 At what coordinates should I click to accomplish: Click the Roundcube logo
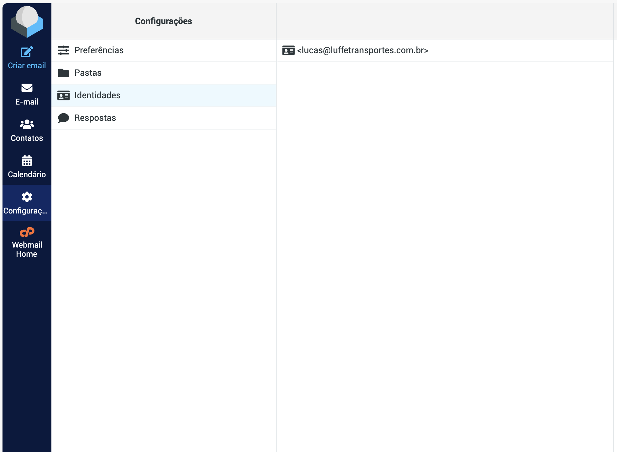click(27, 22)
